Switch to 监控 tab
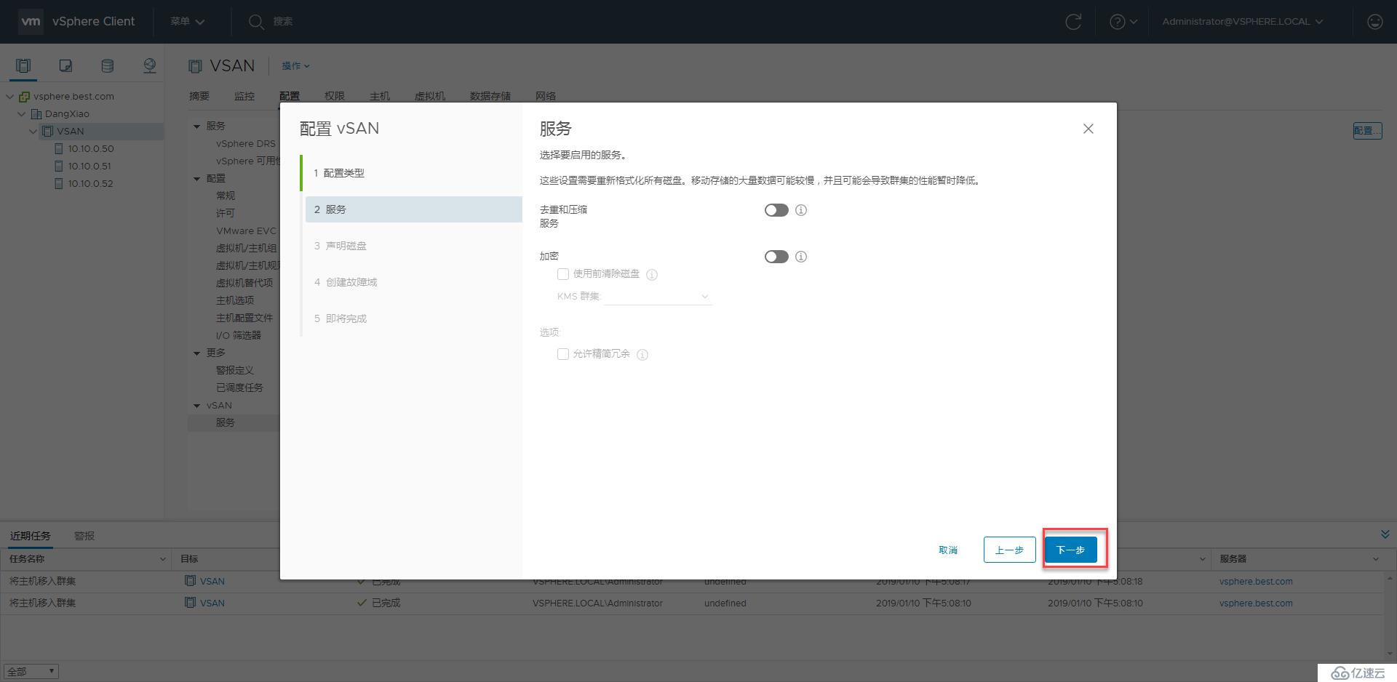This screenshot has height=682, width=1397. click(x=244, y=96)
